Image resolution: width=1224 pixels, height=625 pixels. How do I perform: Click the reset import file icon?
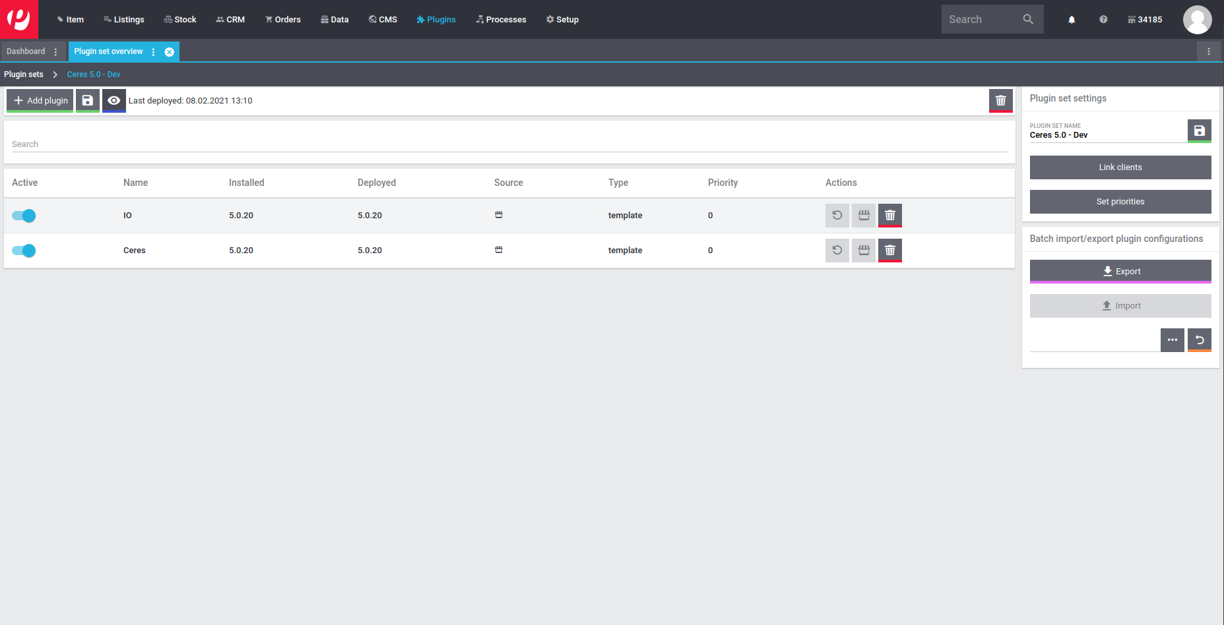[1200, 340]
